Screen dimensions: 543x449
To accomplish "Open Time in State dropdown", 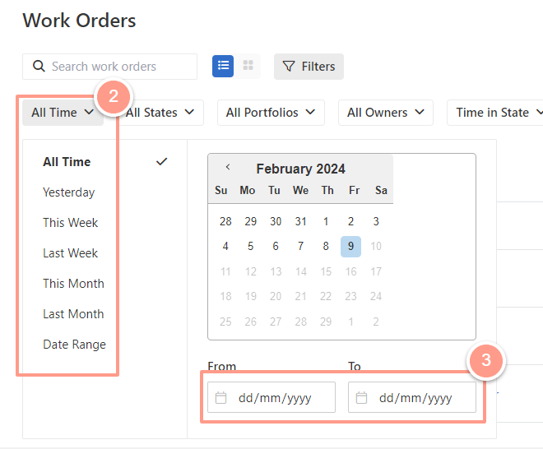I will 495,113.
